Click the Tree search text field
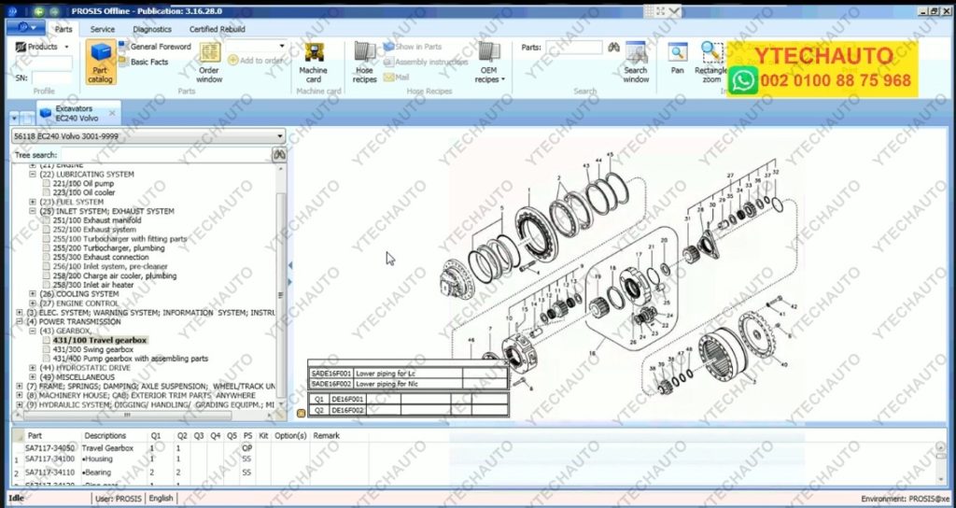Image resolution: width=956 pixels, height=508 pixels. (x=165, y=155)
